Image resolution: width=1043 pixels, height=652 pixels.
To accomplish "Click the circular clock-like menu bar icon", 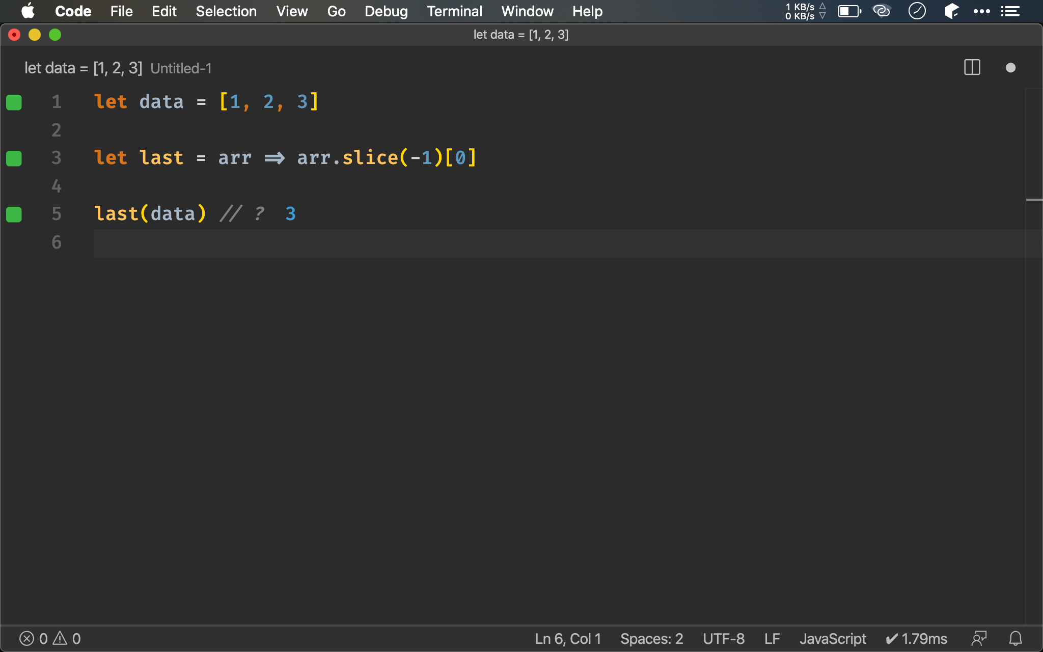I will click(917, 11).
